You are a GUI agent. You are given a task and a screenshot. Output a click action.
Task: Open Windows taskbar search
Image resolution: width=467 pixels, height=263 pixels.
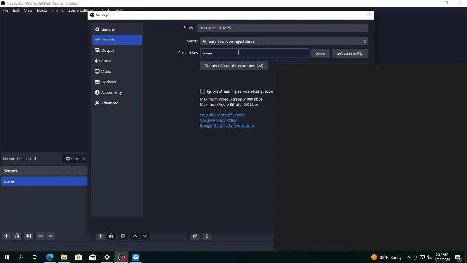pos(21,257)
